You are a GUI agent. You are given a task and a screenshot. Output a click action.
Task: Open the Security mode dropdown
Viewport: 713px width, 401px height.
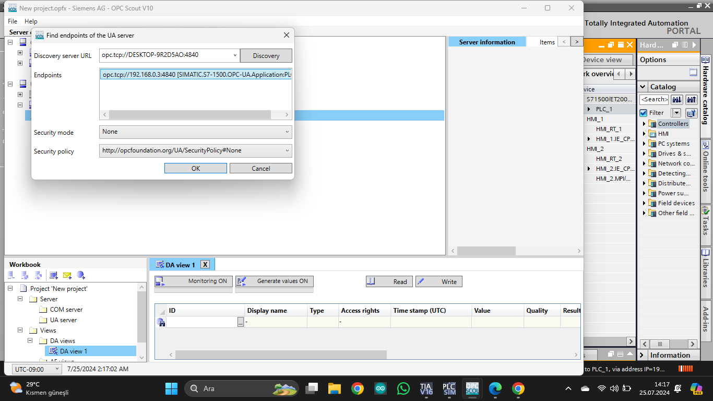tap(196, 132)
